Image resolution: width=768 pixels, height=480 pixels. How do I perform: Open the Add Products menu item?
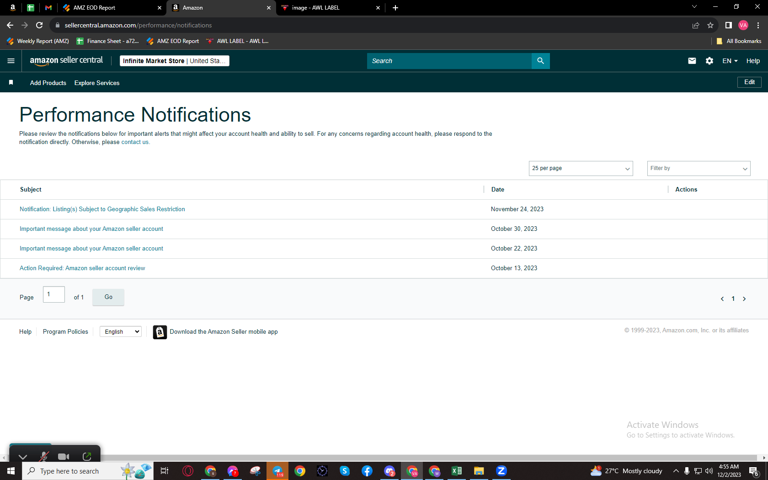pos(48,83)
